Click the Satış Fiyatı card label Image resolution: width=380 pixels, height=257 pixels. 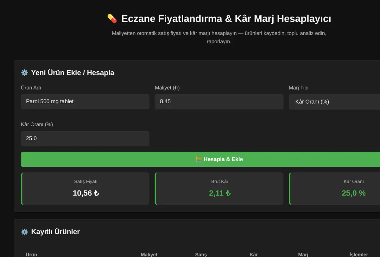point(86,182)
